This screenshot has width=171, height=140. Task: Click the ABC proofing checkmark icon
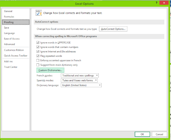39,13
